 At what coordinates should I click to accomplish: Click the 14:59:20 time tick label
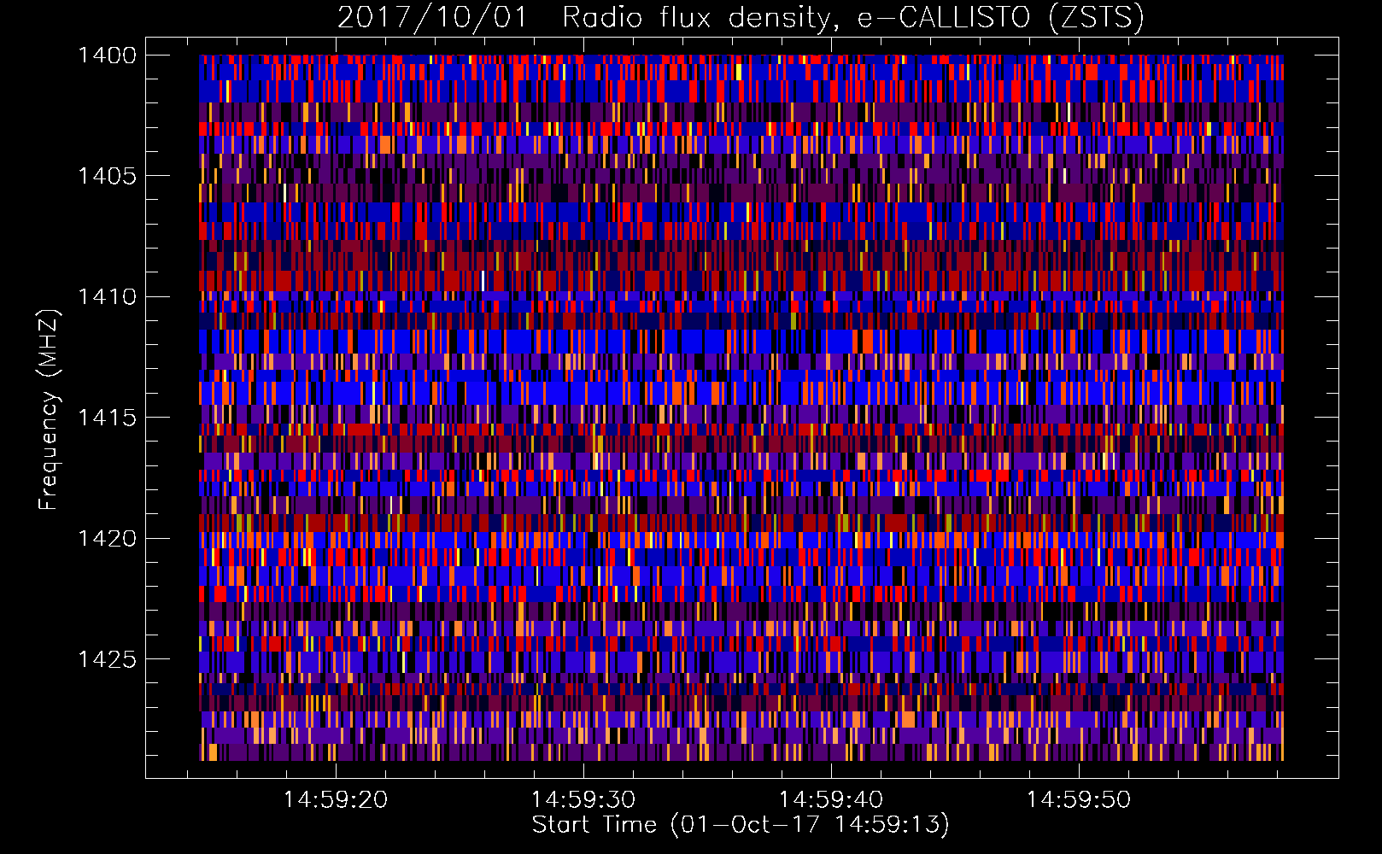click(x=336, y=800)
